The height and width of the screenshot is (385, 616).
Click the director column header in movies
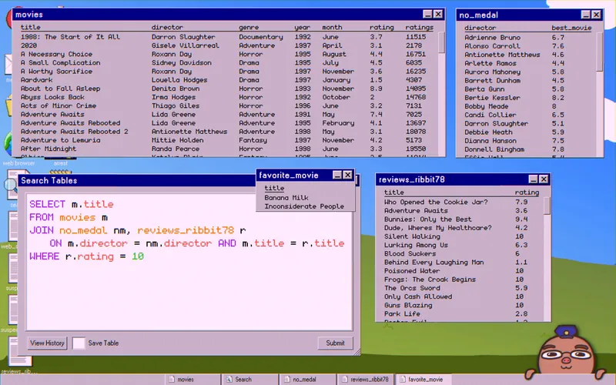tap(167, 27)
